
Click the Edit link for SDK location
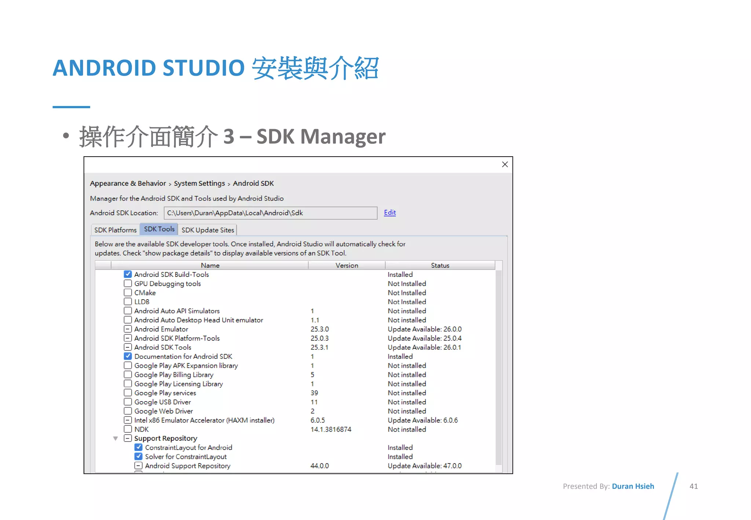pos(390,212)
